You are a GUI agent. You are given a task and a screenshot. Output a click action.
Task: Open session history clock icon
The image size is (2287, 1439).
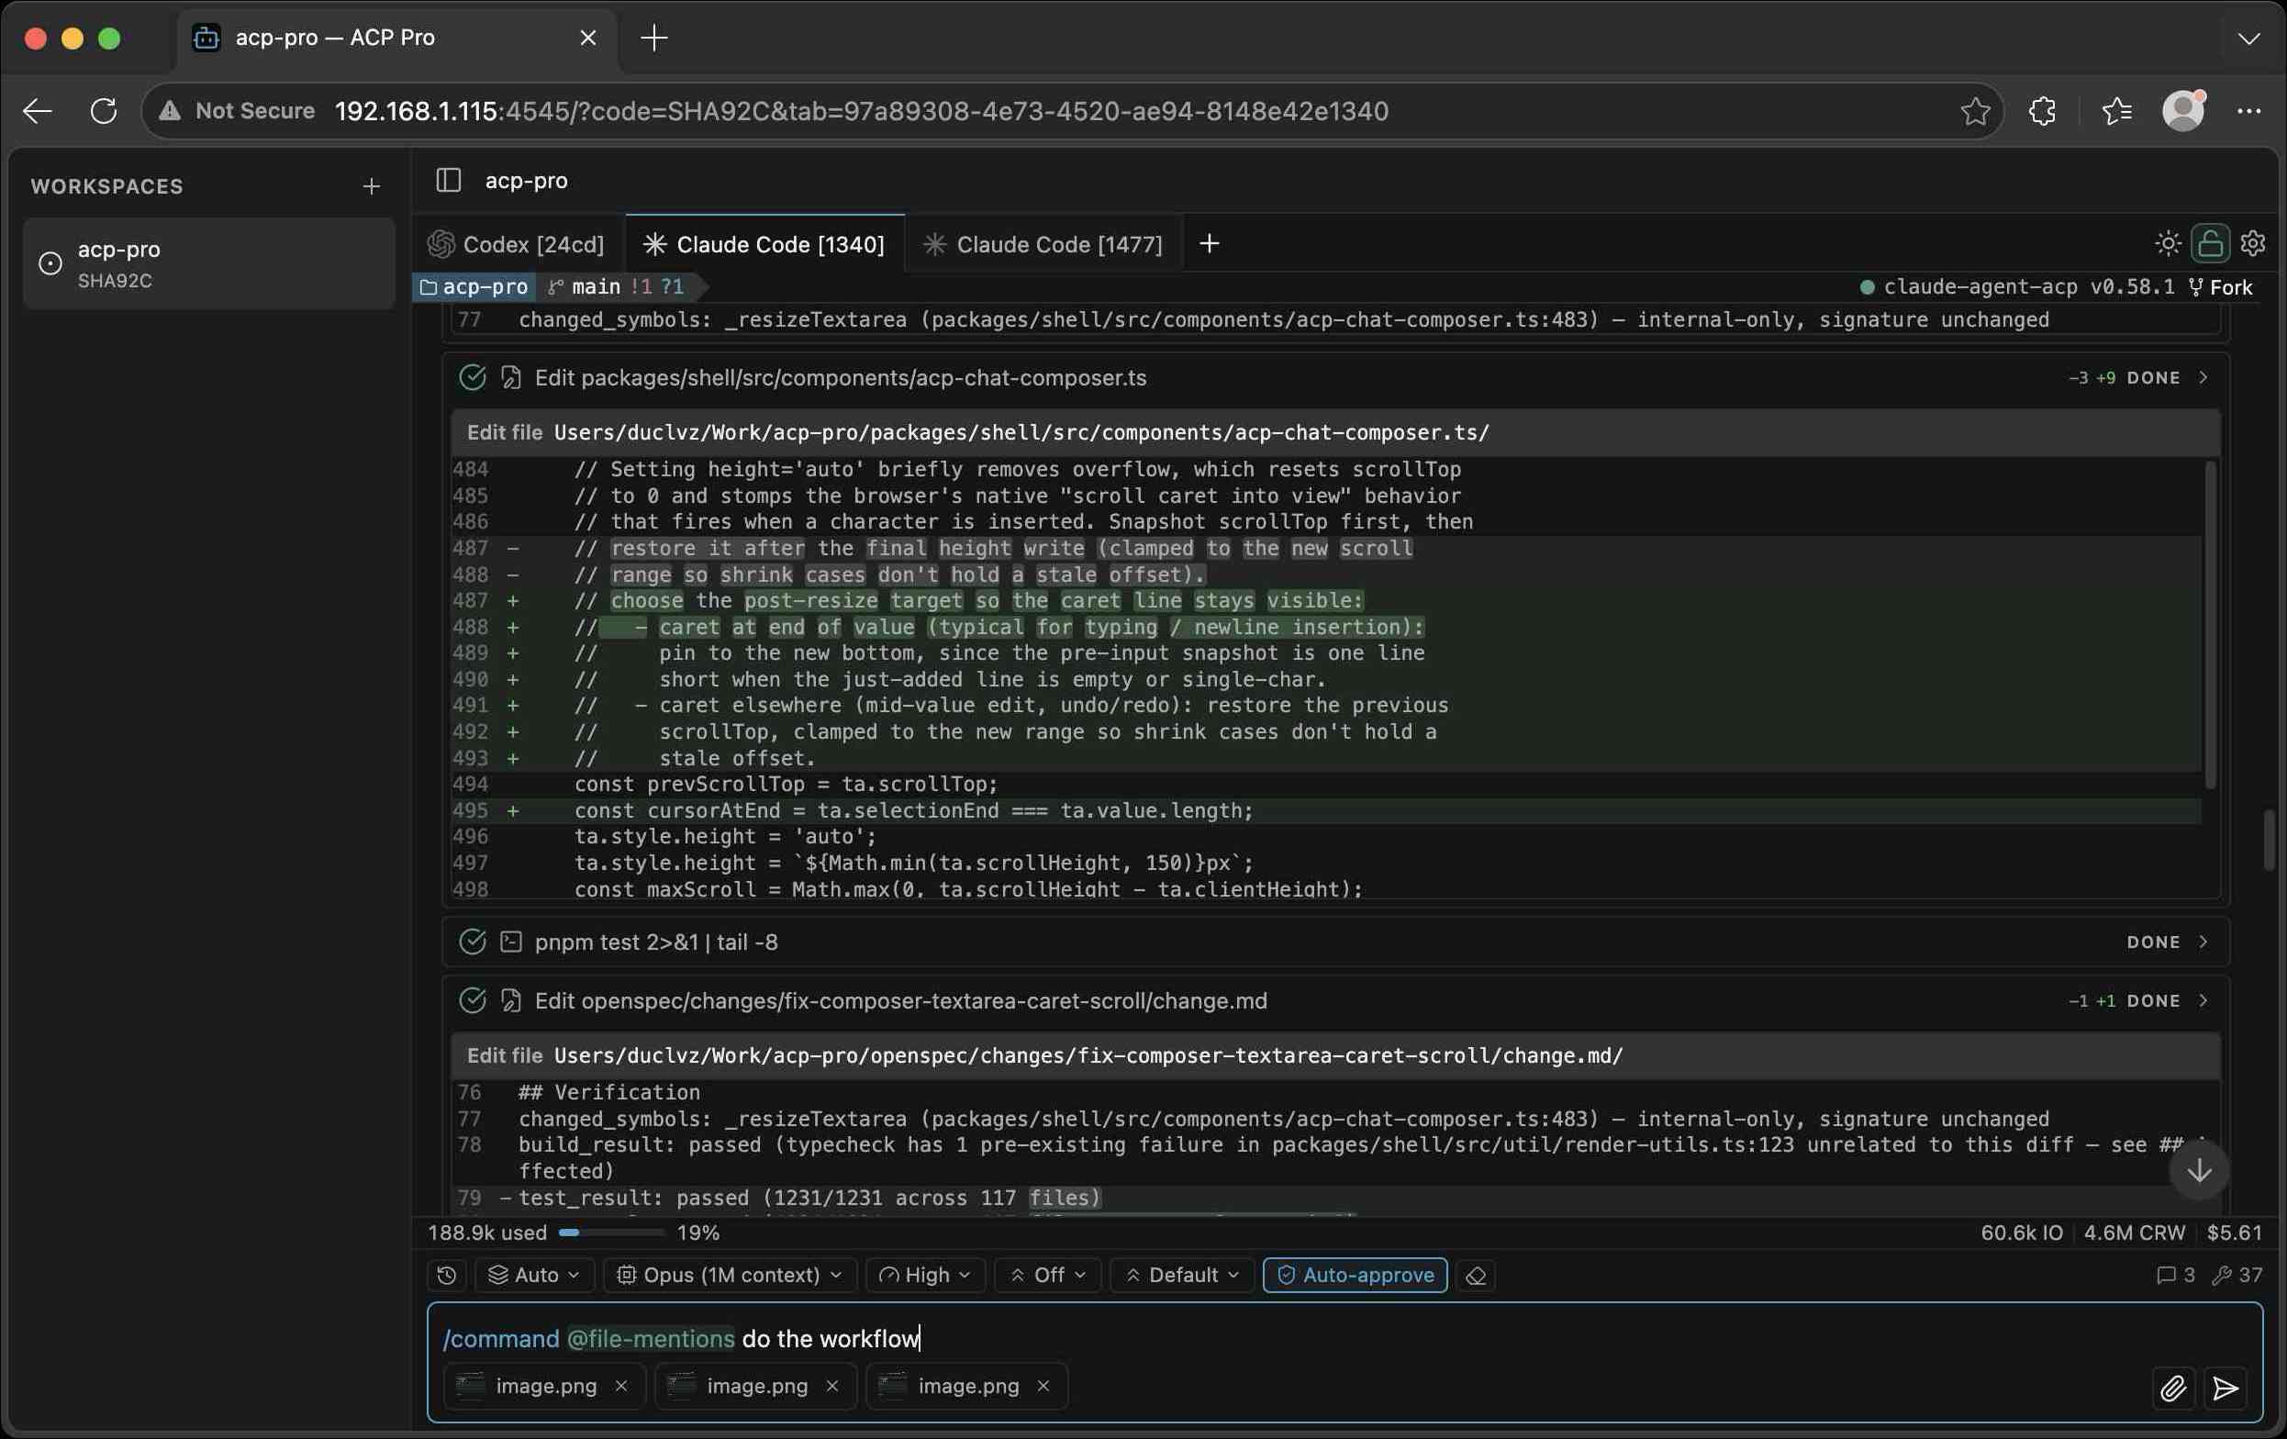pyautogui.click(x=446, y=1275)
